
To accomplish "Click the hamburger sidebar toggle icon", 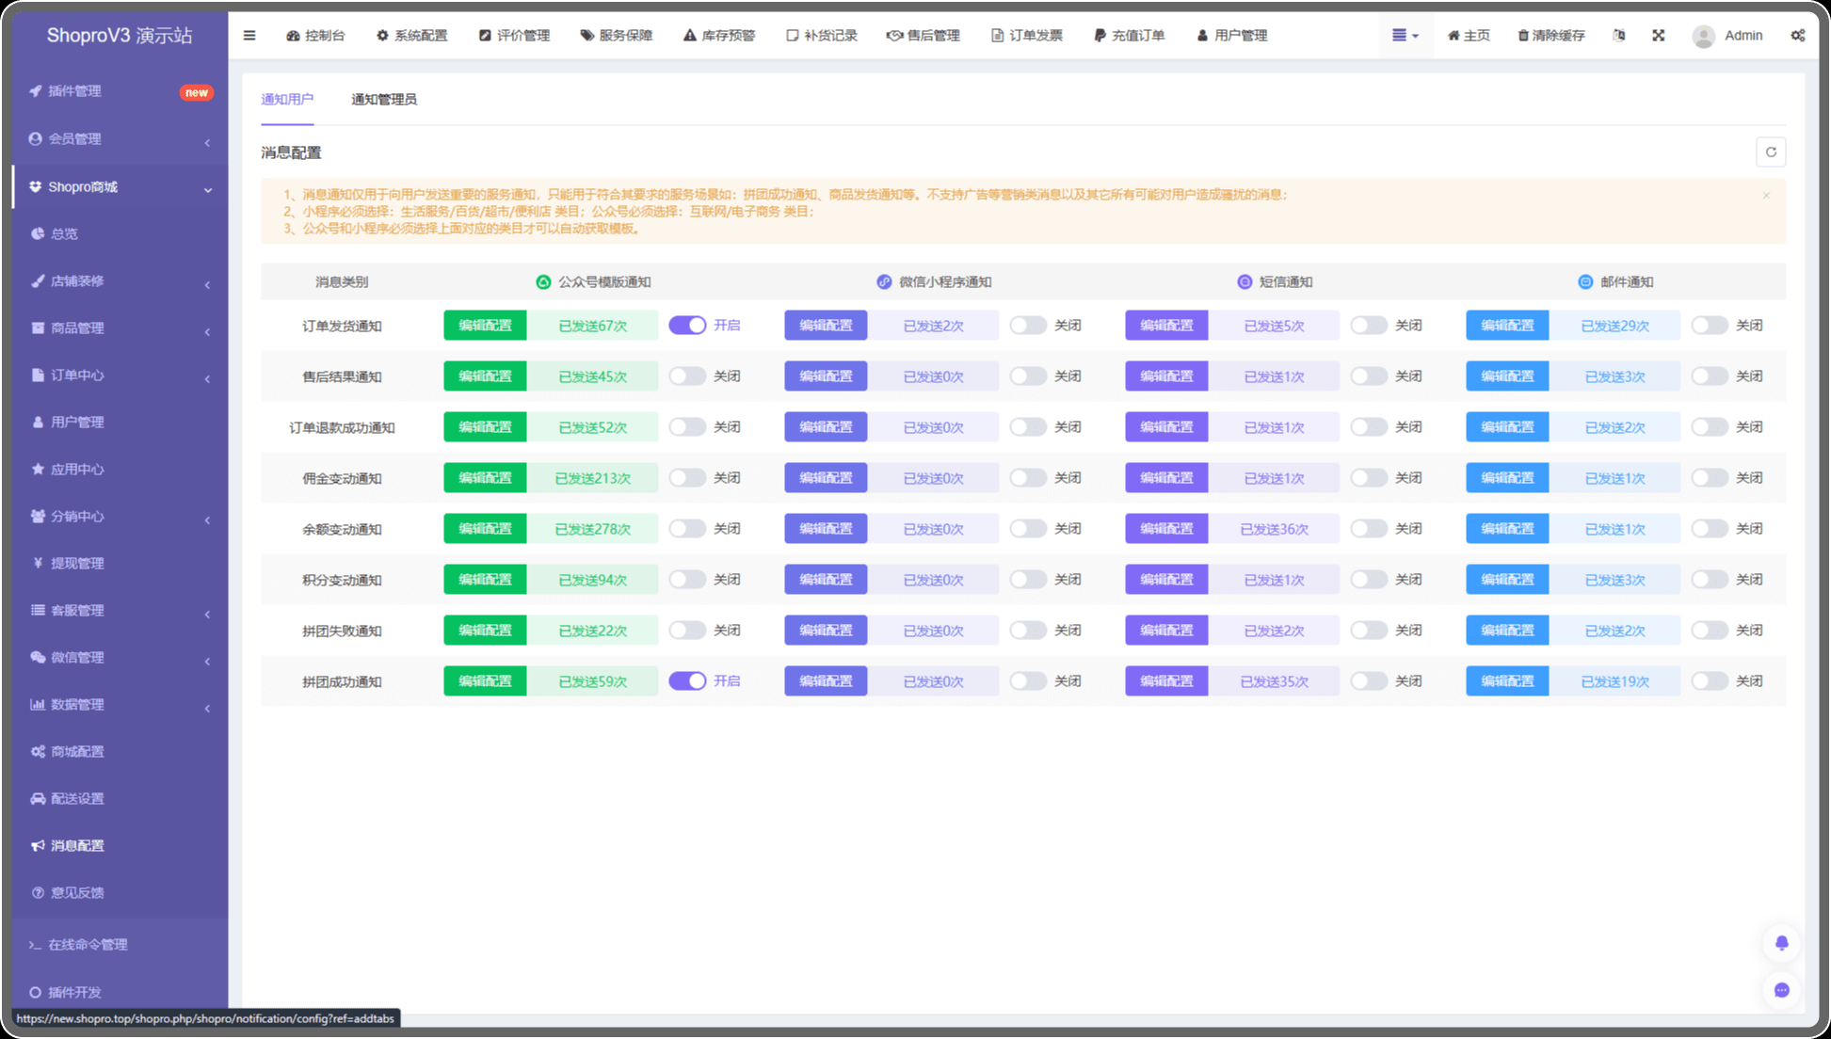I will (249, 36).
